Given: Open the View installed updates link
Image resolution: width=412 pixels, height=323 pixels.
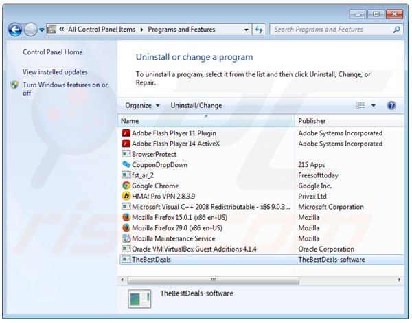Looking at the screenshot, I should (x=55, y=72).
